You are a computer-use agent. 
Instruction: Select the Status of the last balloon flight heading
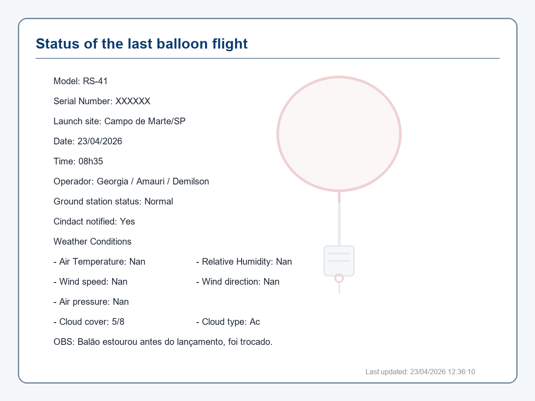(x=142, y=44)
